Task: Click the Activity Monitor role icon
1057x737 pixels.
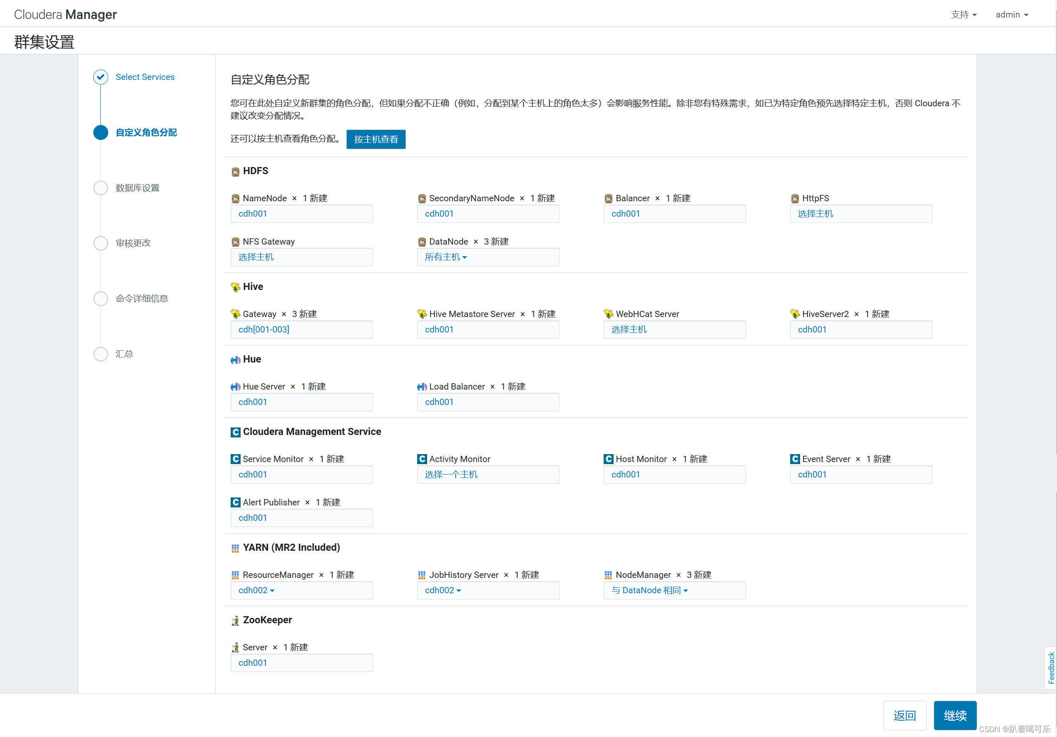Action: point(422,459)
